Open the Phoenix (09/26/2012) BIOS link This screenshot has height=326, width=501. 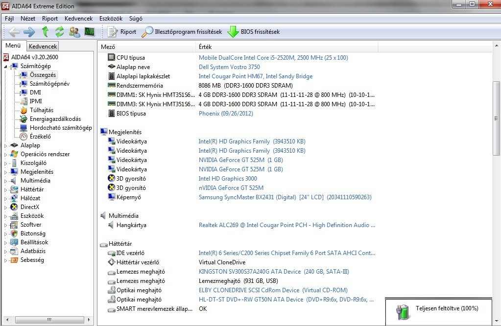[x=226, y=114]
